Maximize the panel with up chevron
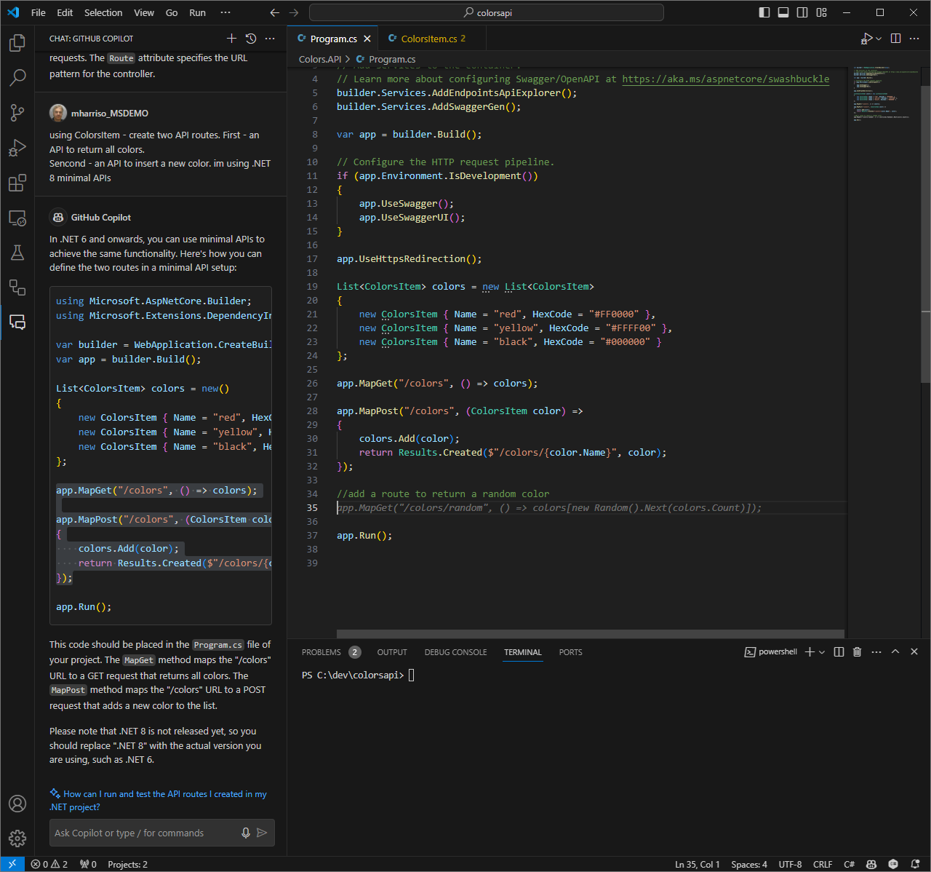The height and width of the screenshot is (872, 931). coord(895,652)
